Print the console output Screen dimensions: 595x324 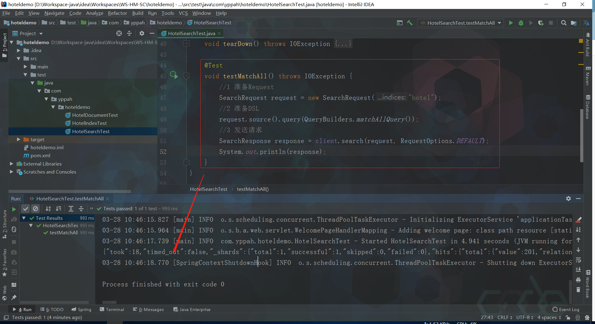[x=578, y=280]
